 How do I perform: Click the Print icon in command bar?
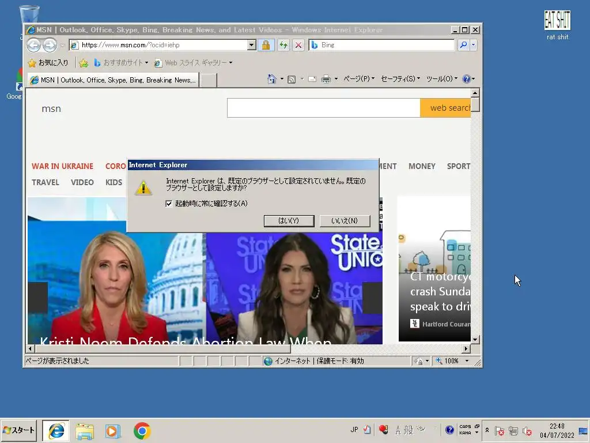[326, 79]
